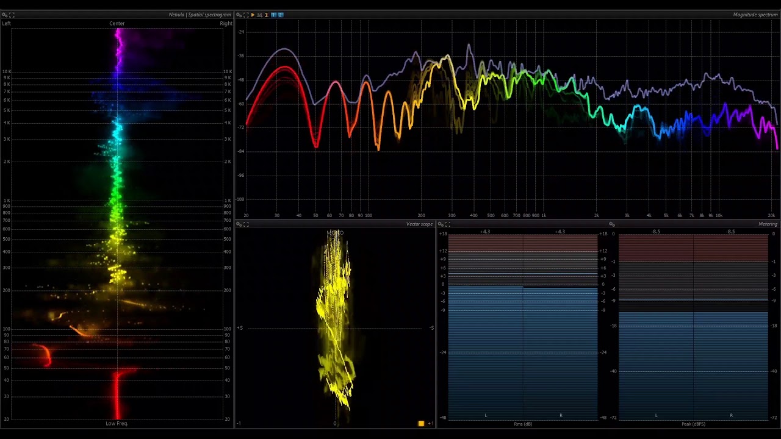Screen dimensions: 781x439
Task: Maximize the Vector scope panel
Action: (246, 224)
